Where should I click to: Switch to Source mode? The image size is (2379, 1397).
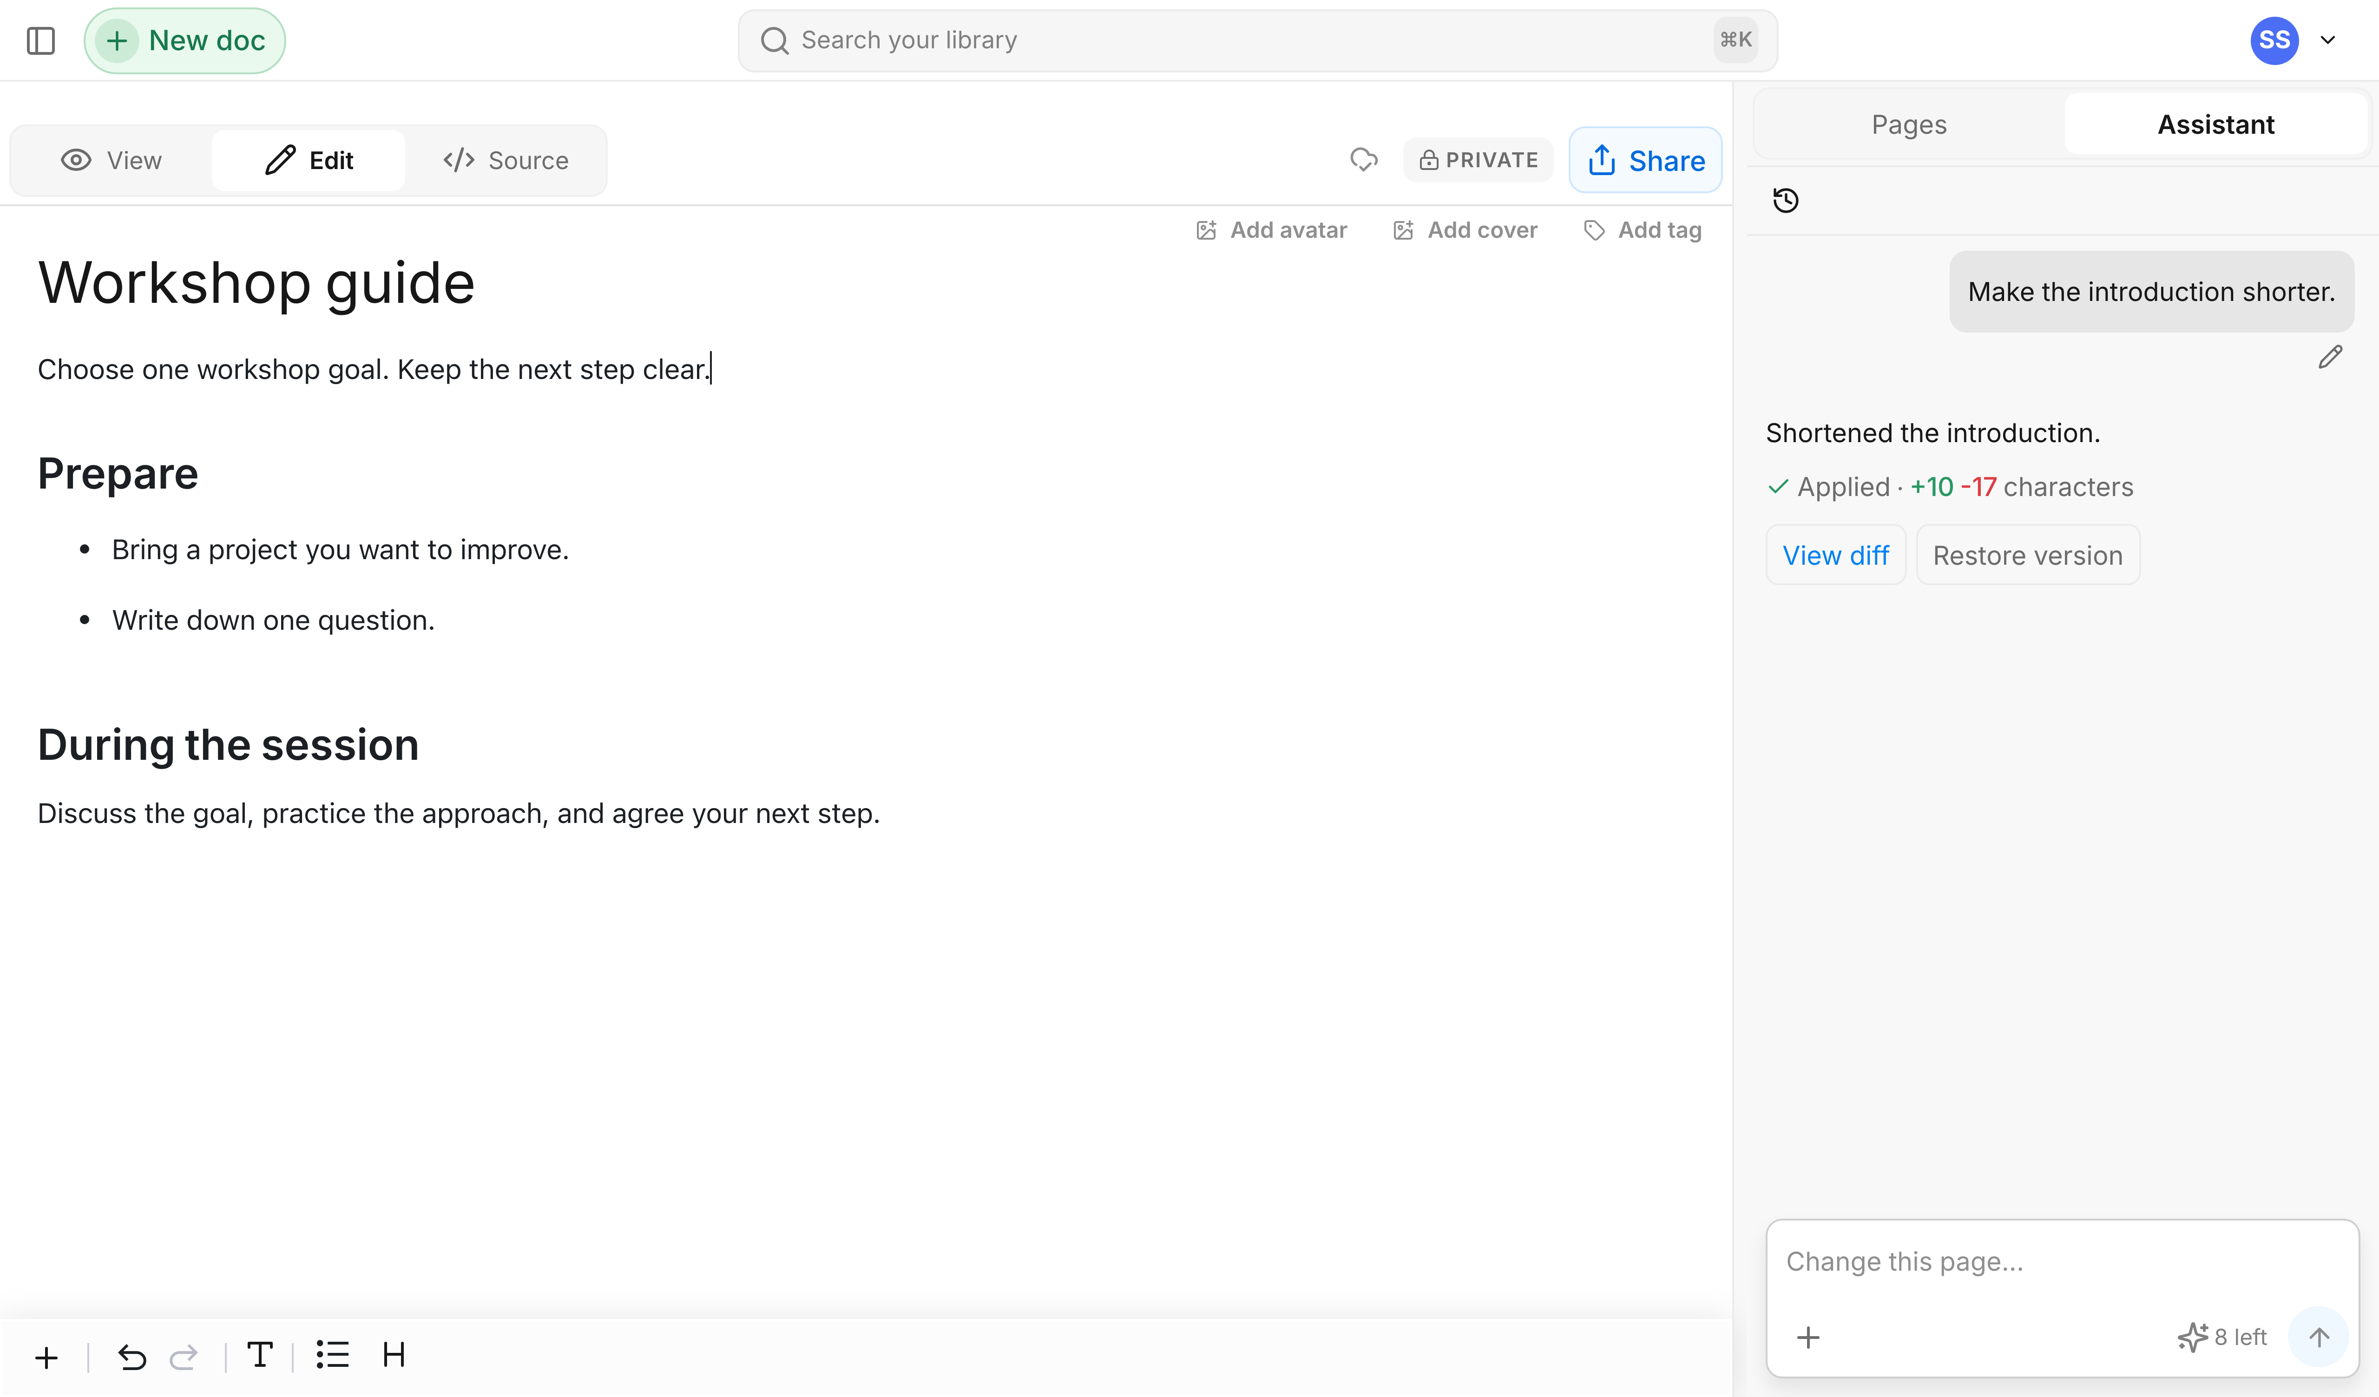click(x=505, y=161)
